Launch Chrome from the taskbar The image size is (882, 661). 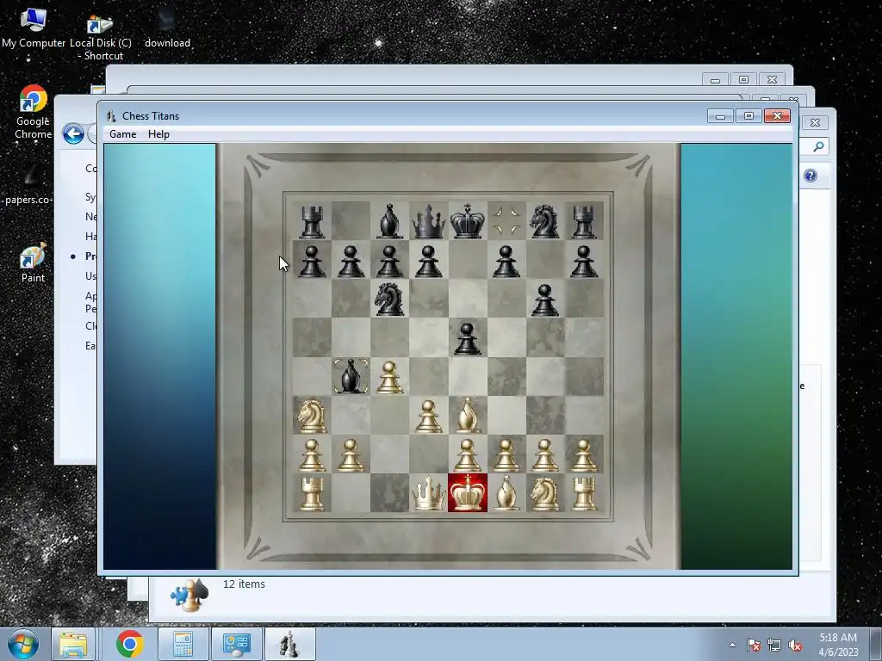pos(130,644)
